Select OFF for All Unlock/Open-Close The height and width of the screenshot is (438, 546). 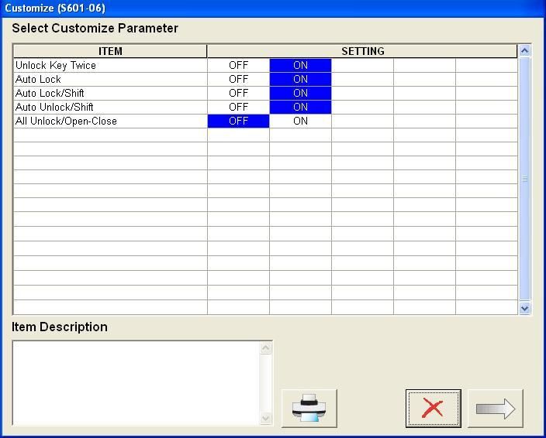[238, 121]
